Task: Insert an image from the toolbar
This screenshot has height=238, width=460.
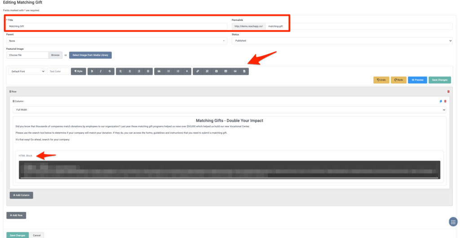Action: [235, 71]
